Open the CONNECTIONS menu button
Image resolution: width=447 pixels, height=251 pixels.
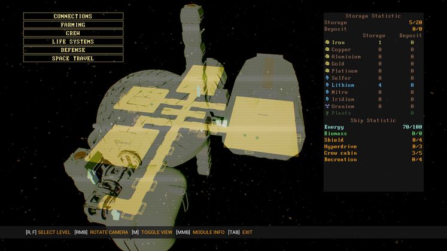pos(73,16)
